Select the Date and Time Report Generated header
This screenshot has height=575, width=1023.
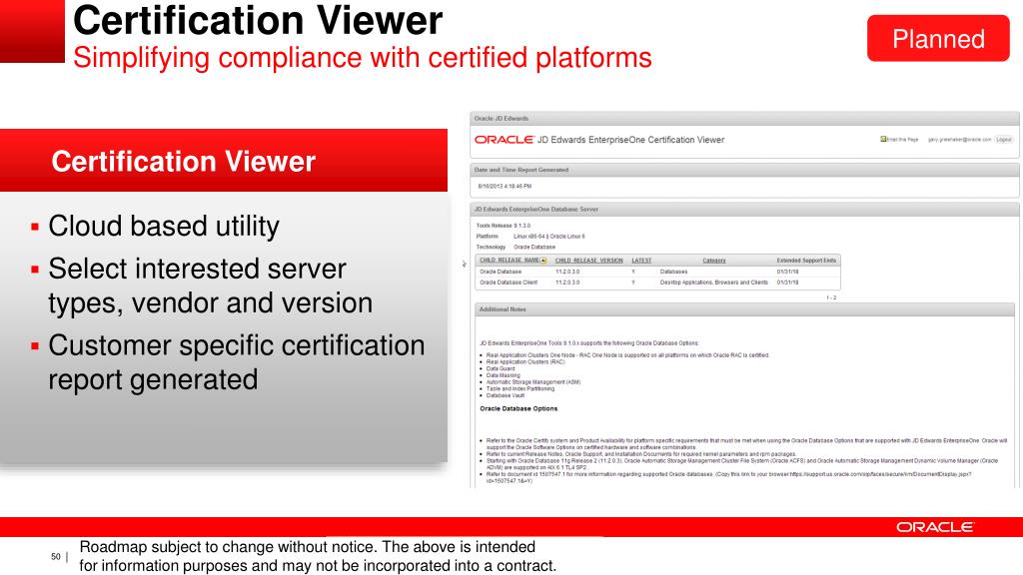coord(744,170)
